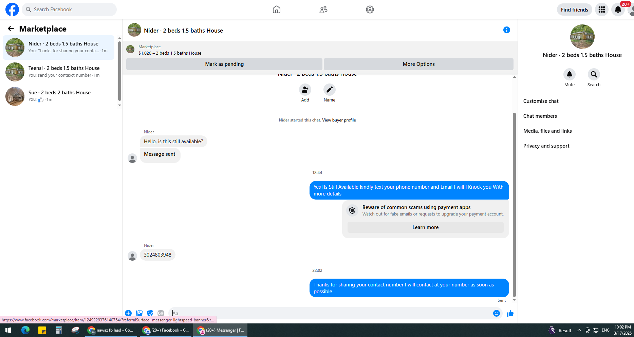Click the ENG language indicator
Image resolution: width=634 pixels, height=337 pixels.
[605, 330]
